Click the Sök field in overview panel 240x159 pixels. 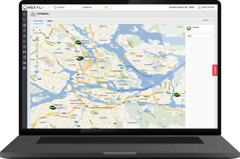tap(200, 36)
